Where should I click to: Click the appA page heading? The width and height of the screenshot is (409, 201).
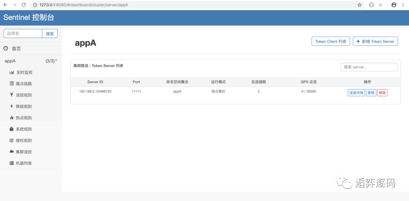(86, 43)
